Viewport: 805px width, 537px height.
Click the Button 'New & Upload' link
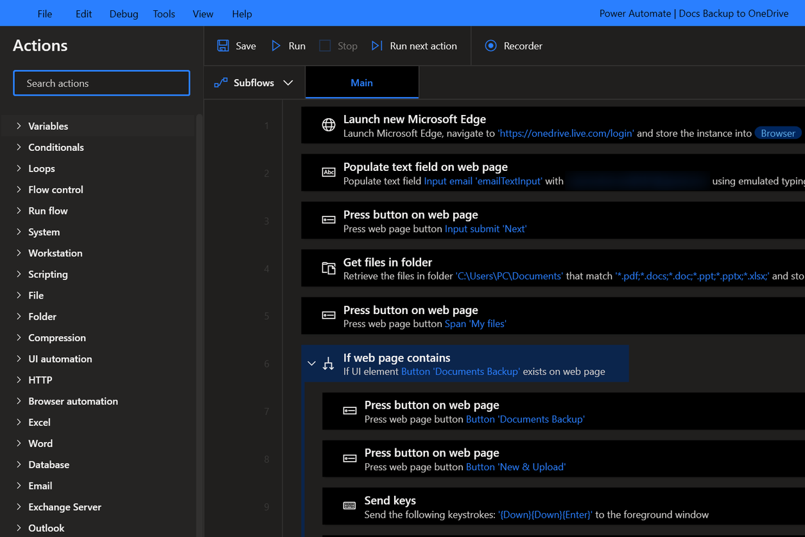pos(516,467)
